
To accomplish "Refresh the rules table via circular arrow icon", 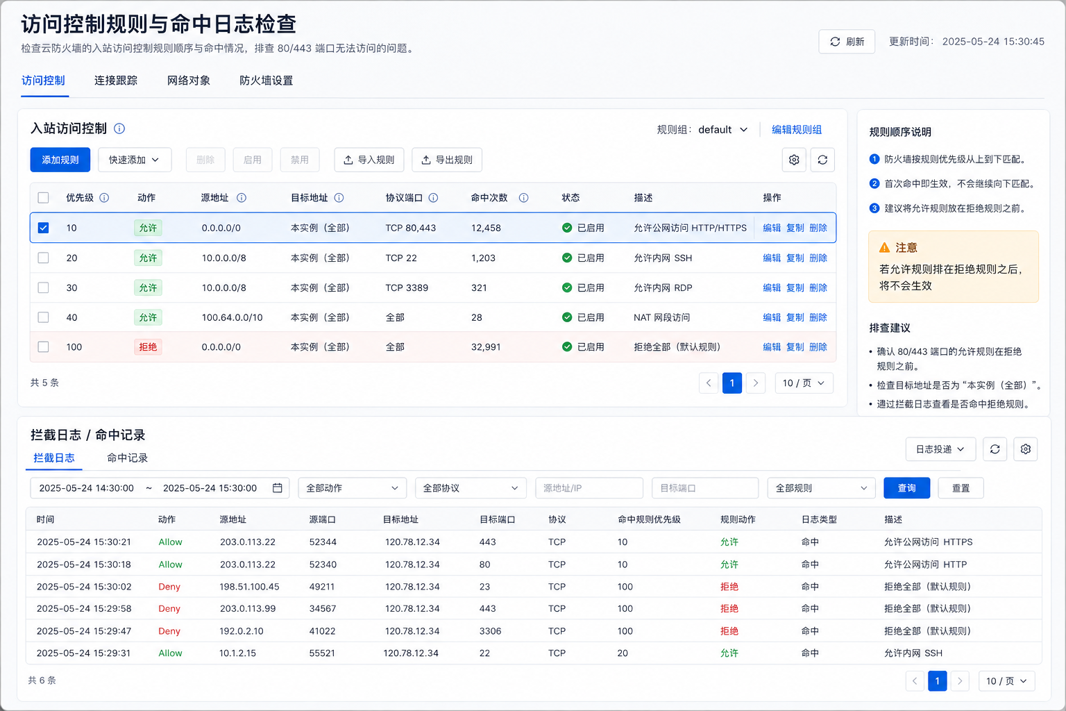I will [822, 160].
